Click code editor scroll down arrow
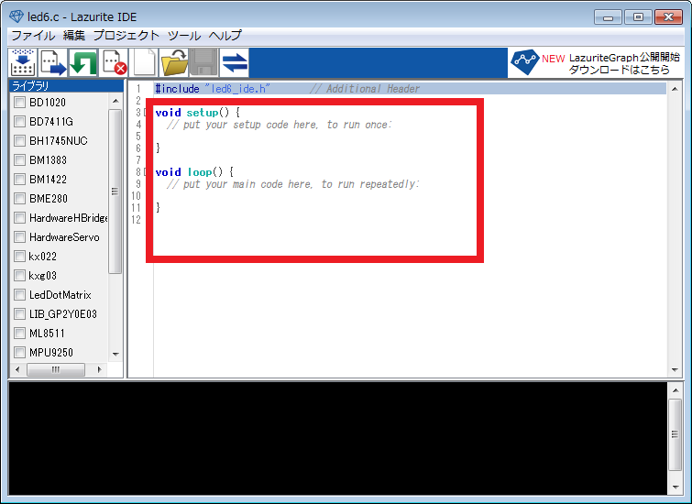 [x=675, y=370]
